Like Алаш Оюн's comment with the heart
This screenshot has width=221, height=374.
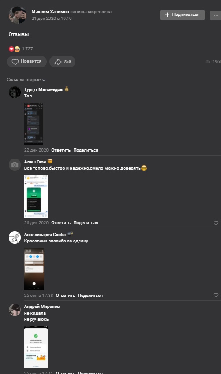click(216, 223)
